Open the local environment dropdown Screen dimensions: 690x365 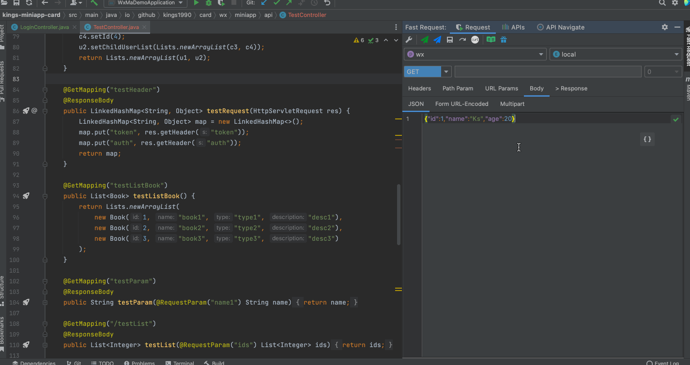[615, 55]
